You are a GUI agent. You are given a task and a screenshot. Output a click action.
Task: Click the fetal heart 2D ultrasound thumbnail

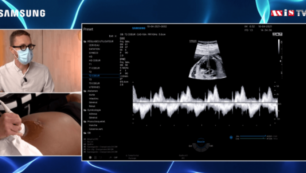click(x=207, y=59)
